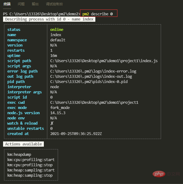Switch to the 终端 tab
Viewport: 183px width, 184px height.
7,4
